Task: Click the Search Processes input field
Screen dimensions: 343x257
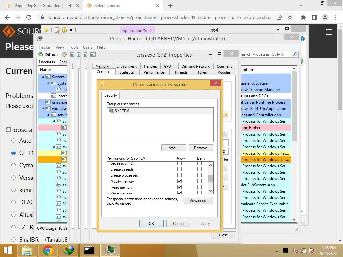Action: coord(266,54)
